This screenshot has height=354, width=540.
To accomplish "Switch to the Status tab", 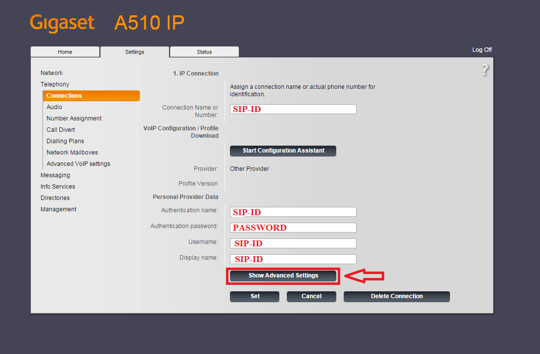I will [x=204, y=52].
